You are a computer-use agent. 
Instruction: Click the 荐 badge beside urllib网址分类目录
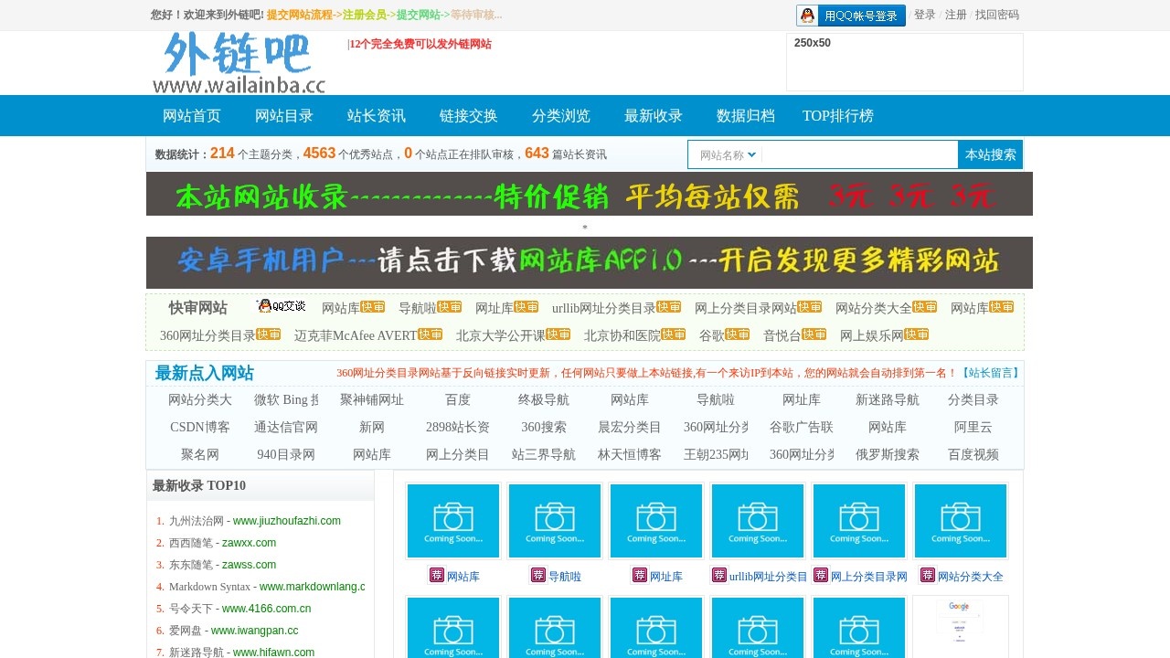click(x=719, y=575)
